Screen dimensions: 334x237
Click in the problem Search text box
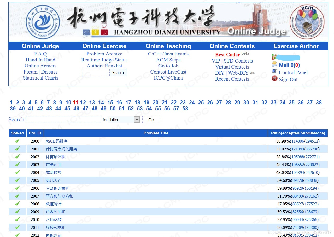pos(64,120)
